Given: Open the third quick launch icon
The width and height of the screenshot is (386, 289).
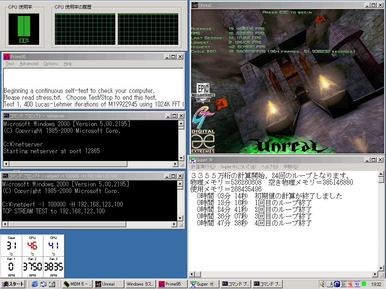Looking at the screenshot, I should click(52, 284).
